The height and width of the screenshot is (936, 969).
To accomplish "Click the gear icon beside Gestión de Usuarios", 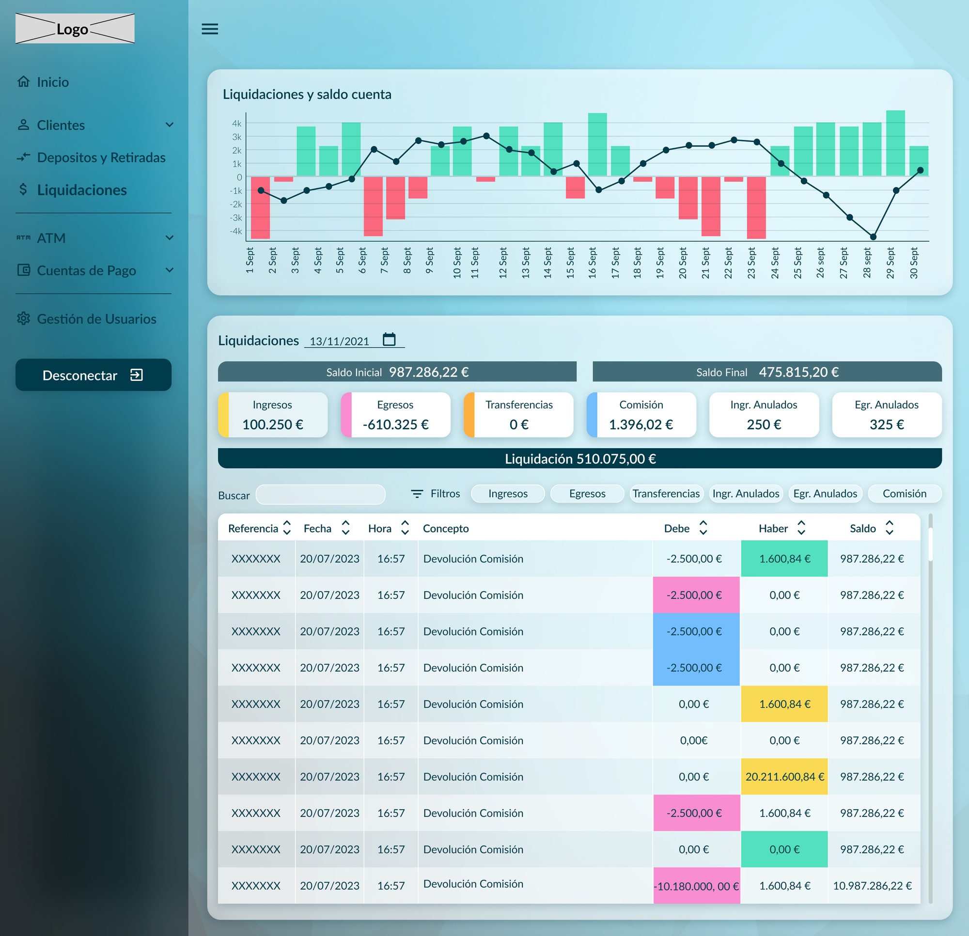I will [23, 318].
